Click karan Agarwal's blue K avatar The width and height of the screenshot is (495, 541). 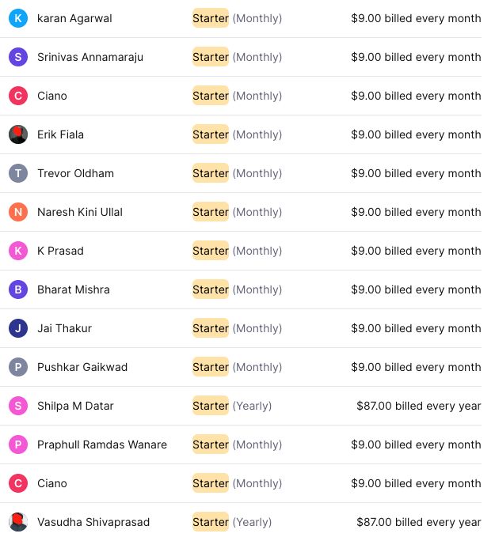(x=18, y=18)
